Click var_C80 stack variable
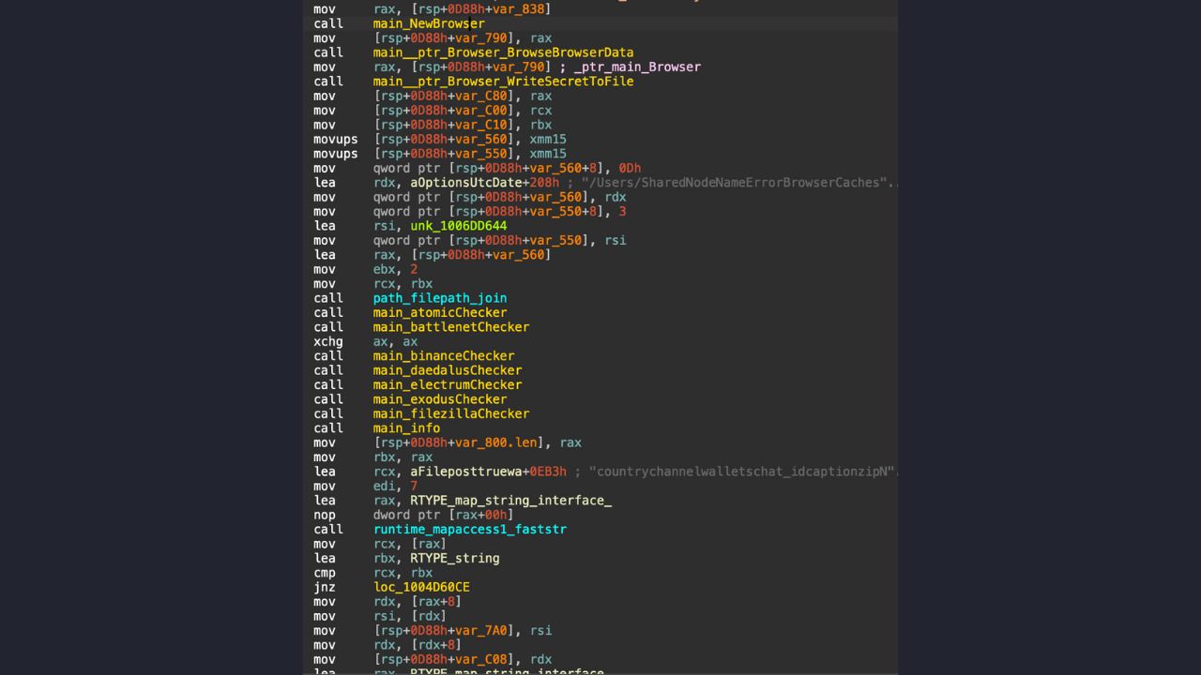This screenshot has width=1201, height=675. (480, 96)
